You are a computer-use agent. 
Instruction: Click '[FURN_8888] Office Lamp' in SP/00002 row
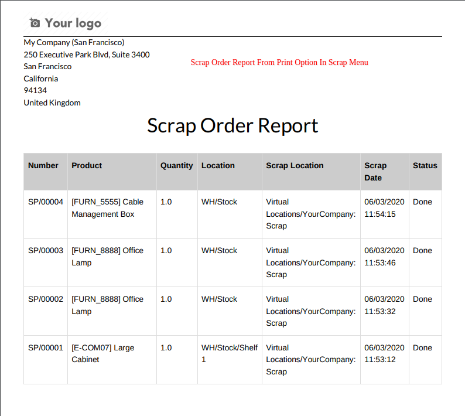tap(107, 305)
